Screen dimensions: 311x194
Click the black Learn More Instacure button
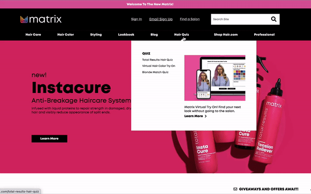[50, 139]
